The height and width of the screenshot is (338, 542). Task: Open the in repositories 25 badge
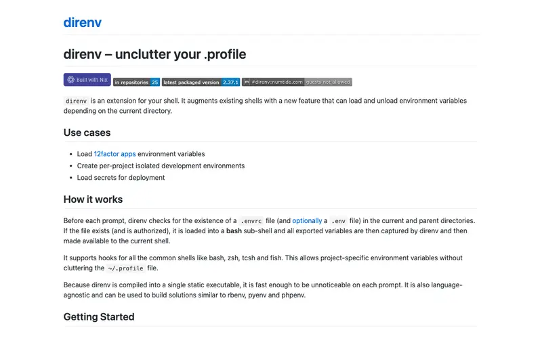136,82
